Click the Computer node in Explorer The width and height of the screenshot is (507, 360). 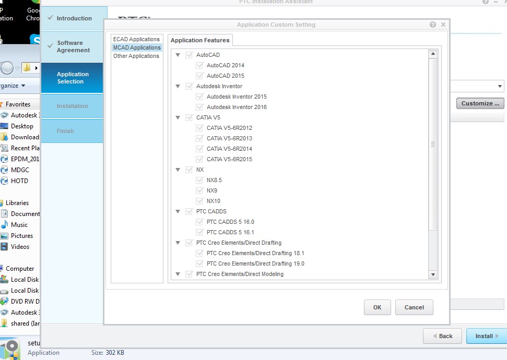tap(20, 269)
